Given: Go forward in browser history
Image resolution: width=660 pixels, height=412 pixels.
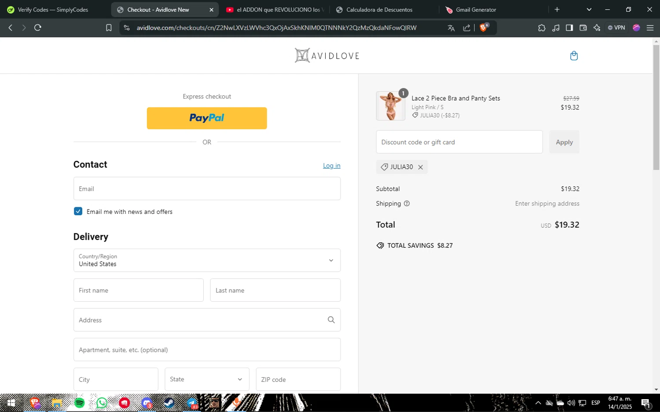Looking at the screenshot, I should pos(24,28).
